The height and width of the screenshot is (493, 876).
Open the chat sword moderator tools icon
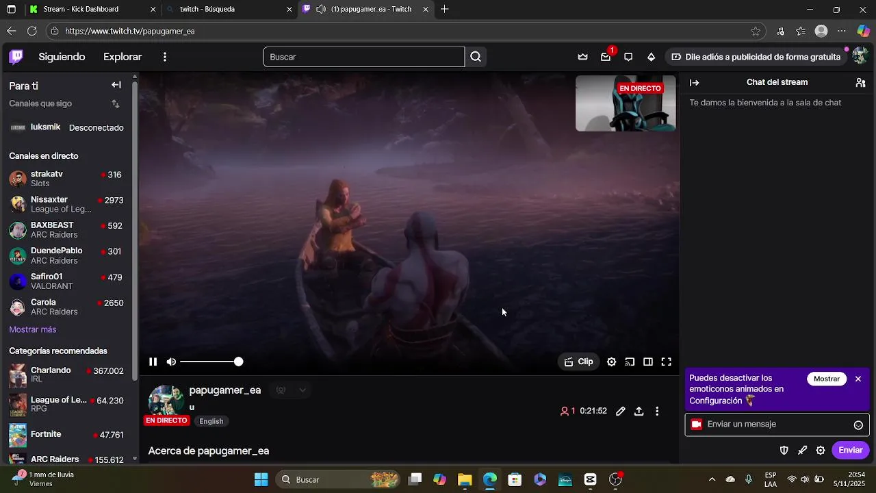(803, 451)
